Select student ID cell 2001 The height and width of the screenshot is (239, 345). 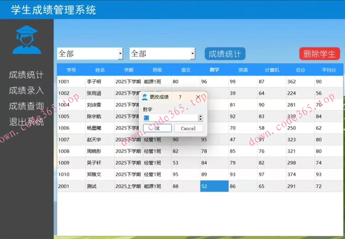71,186
